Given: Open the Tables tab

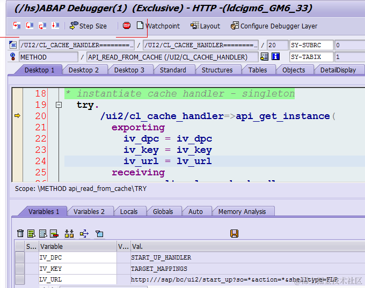Looking at the screenshot, I should 258,70.
